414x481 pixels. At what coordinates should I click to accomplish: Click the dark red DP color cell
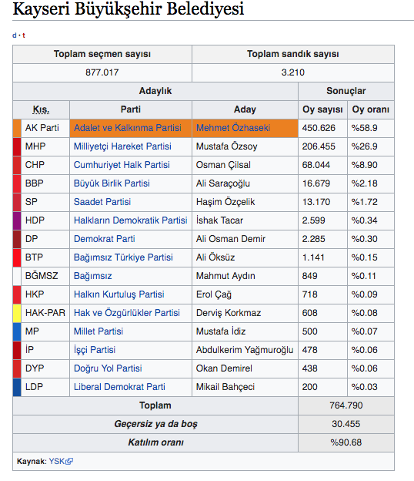(17, 239)
